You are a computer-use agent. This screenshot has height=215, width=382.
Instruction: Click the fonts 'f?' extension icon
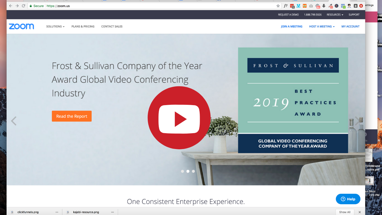[x=286, y=6]
